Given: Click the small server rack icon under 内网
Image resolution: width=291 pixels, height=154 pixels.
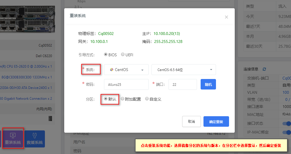Looking at the screenshot, I should tap(50, 118).
